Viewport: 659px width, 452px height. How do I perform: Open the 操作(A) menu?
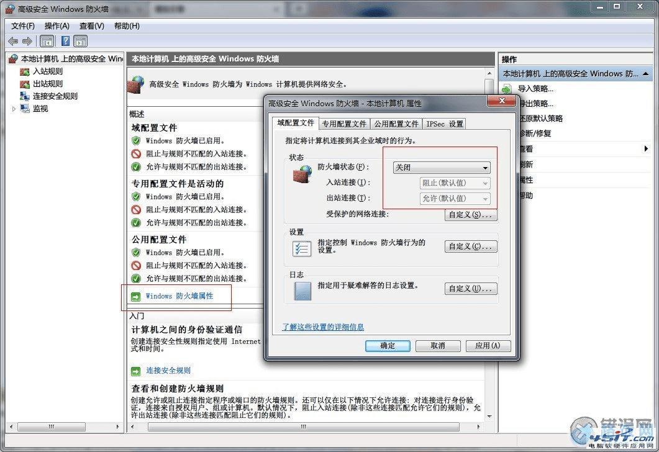pyautogui.click(x=57, y=26)
